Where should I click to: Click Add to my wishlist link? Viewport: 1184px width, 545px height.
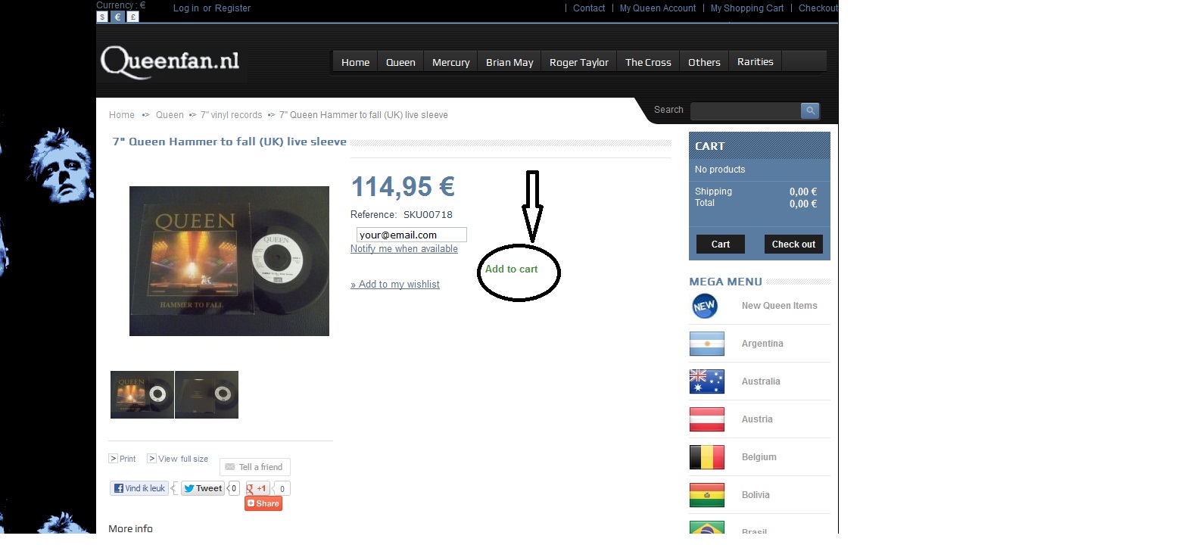coord(395,285)
